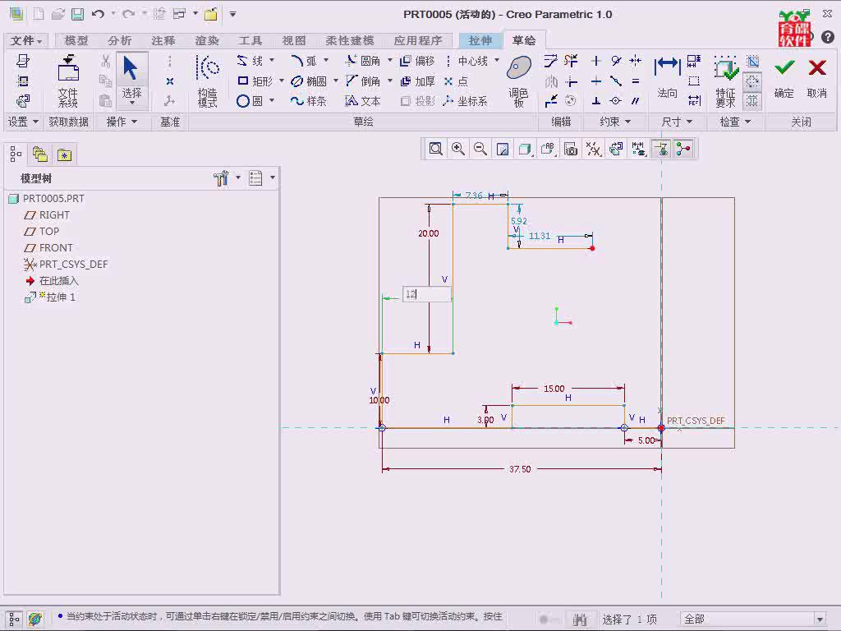Open the 全部 selection filter combo box

click(753, 619)
